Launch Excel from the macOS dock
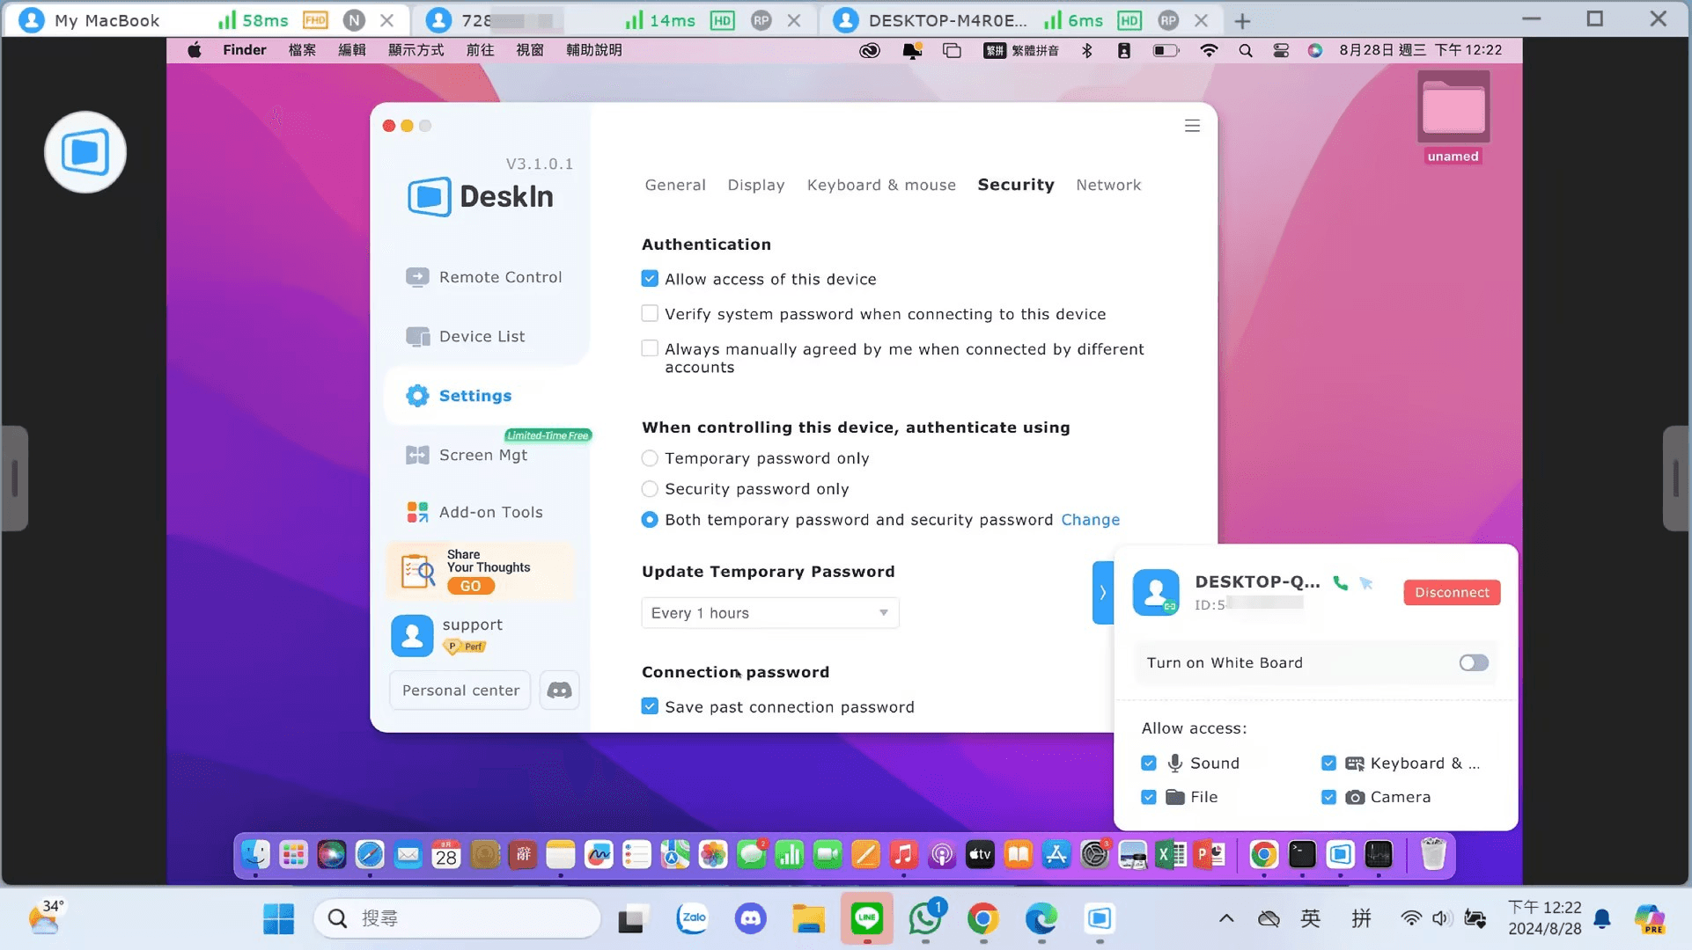Image resolution: width=1692 pixels, height=950 pixels. pyautogui.click(x=1170, y=854)
